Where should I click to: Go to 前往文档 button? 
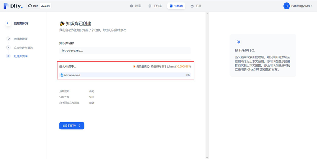(72, 126)
